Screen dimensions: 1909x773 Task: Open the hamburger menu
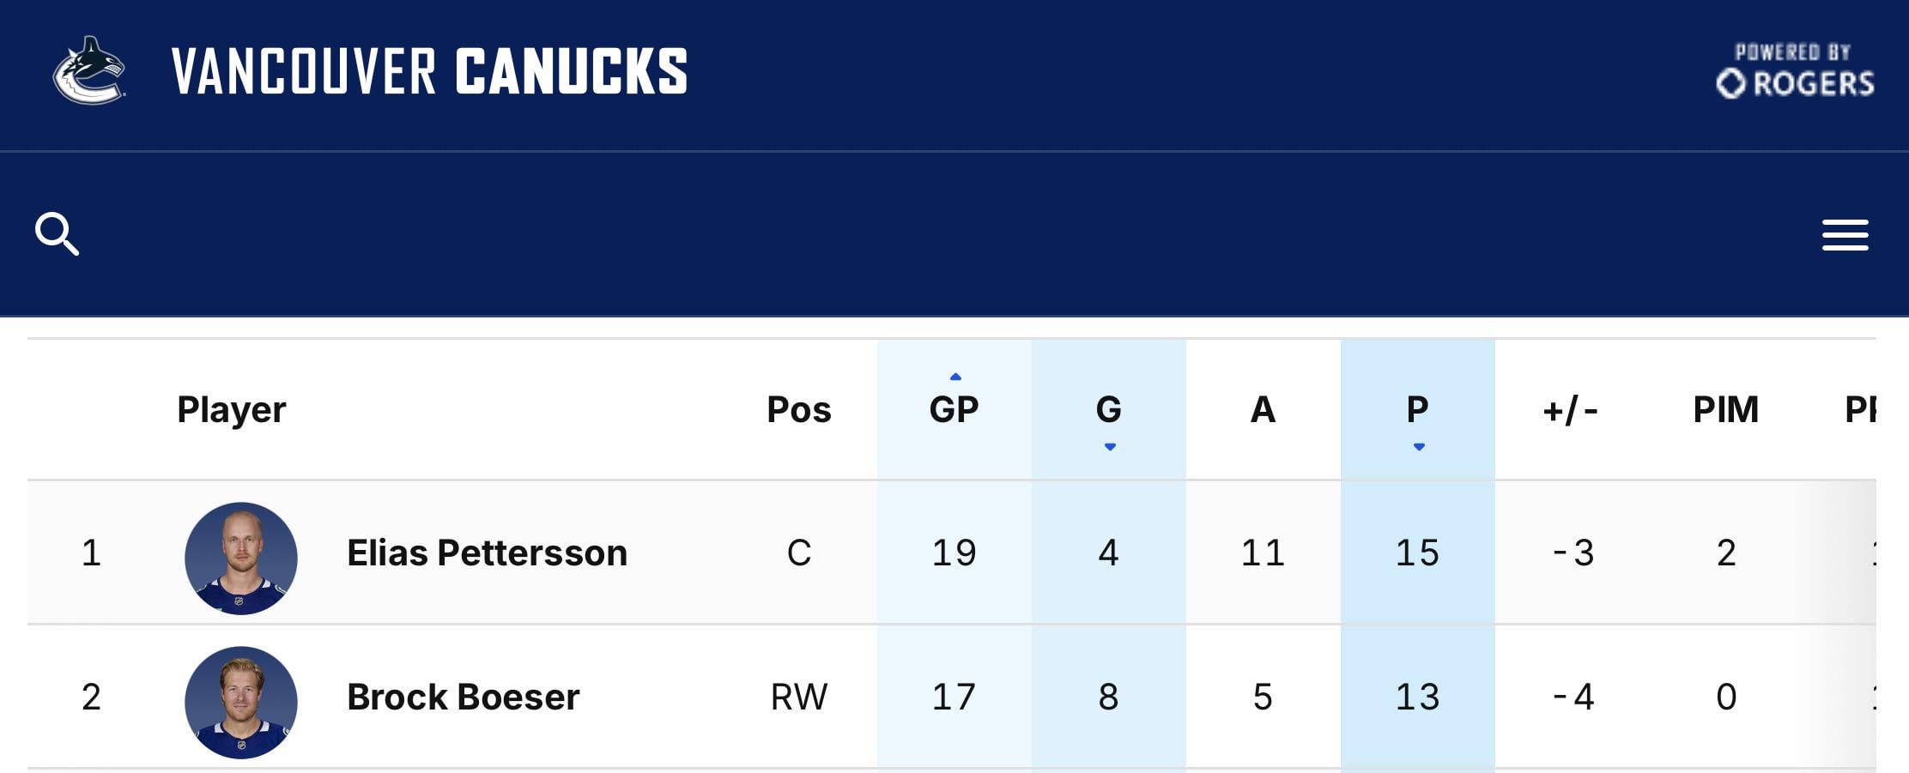coord(1845,235)
